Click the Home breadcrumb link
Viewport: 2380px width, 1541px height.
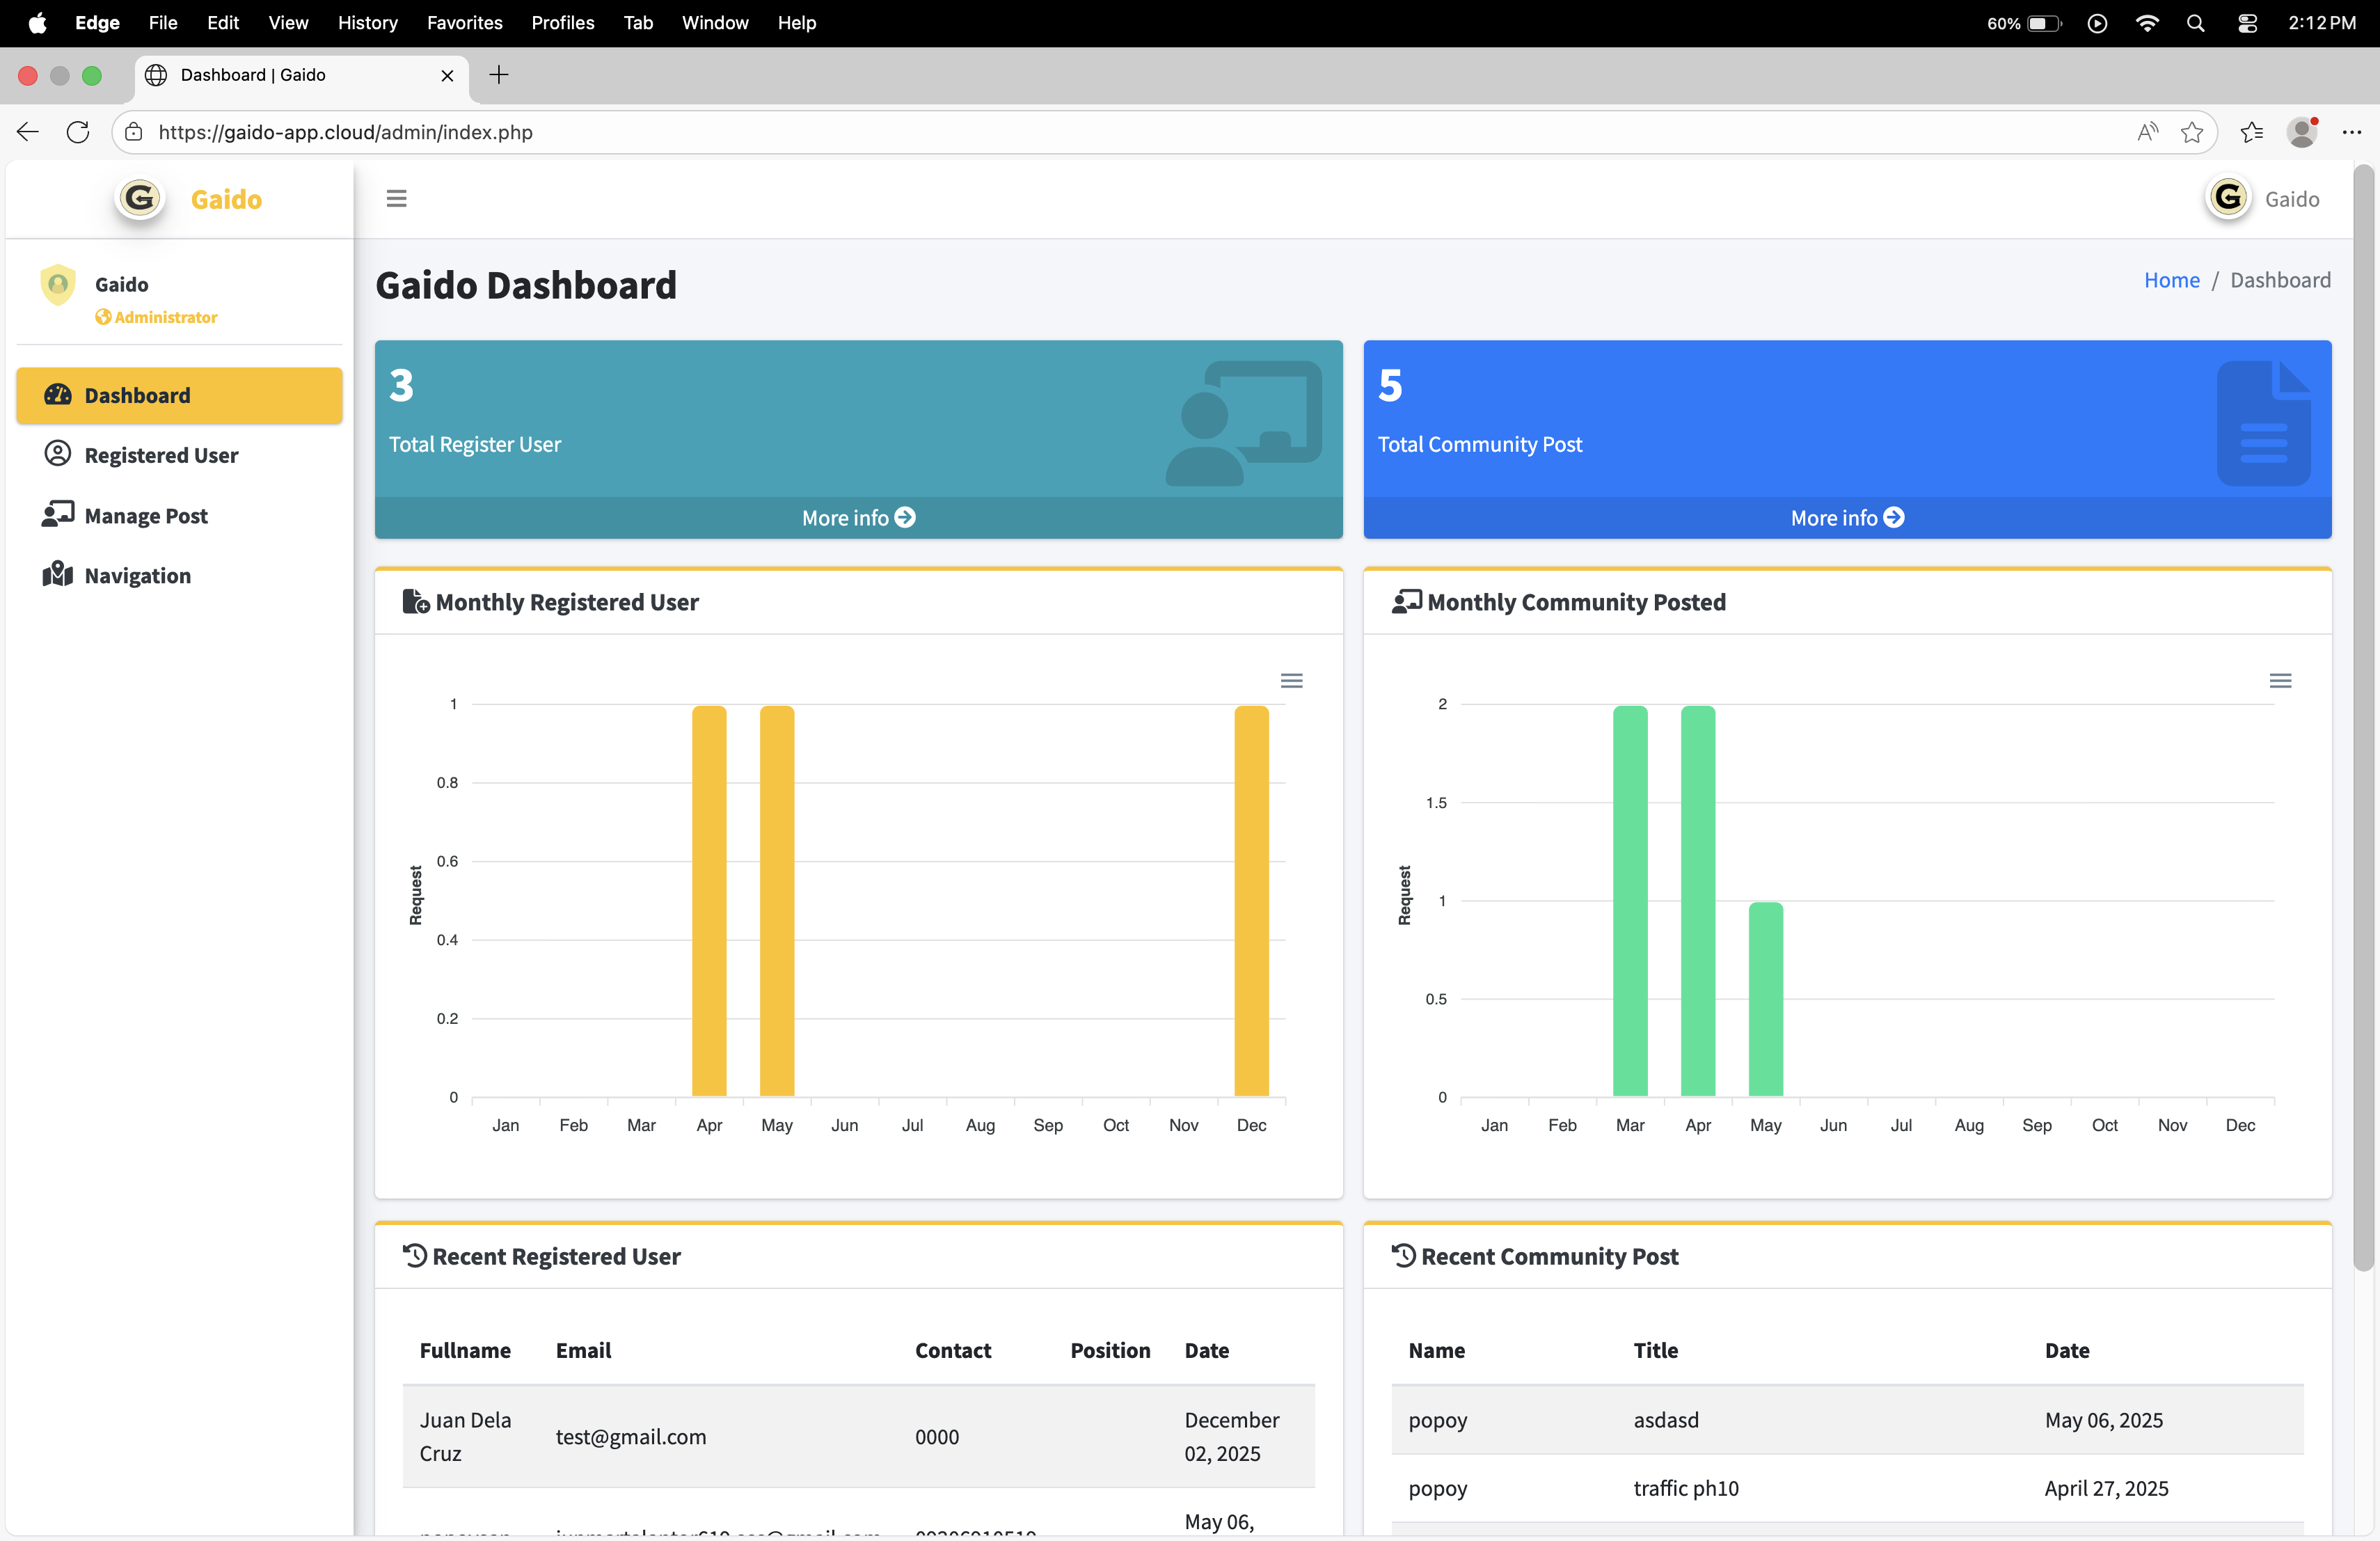point(2171,280)
